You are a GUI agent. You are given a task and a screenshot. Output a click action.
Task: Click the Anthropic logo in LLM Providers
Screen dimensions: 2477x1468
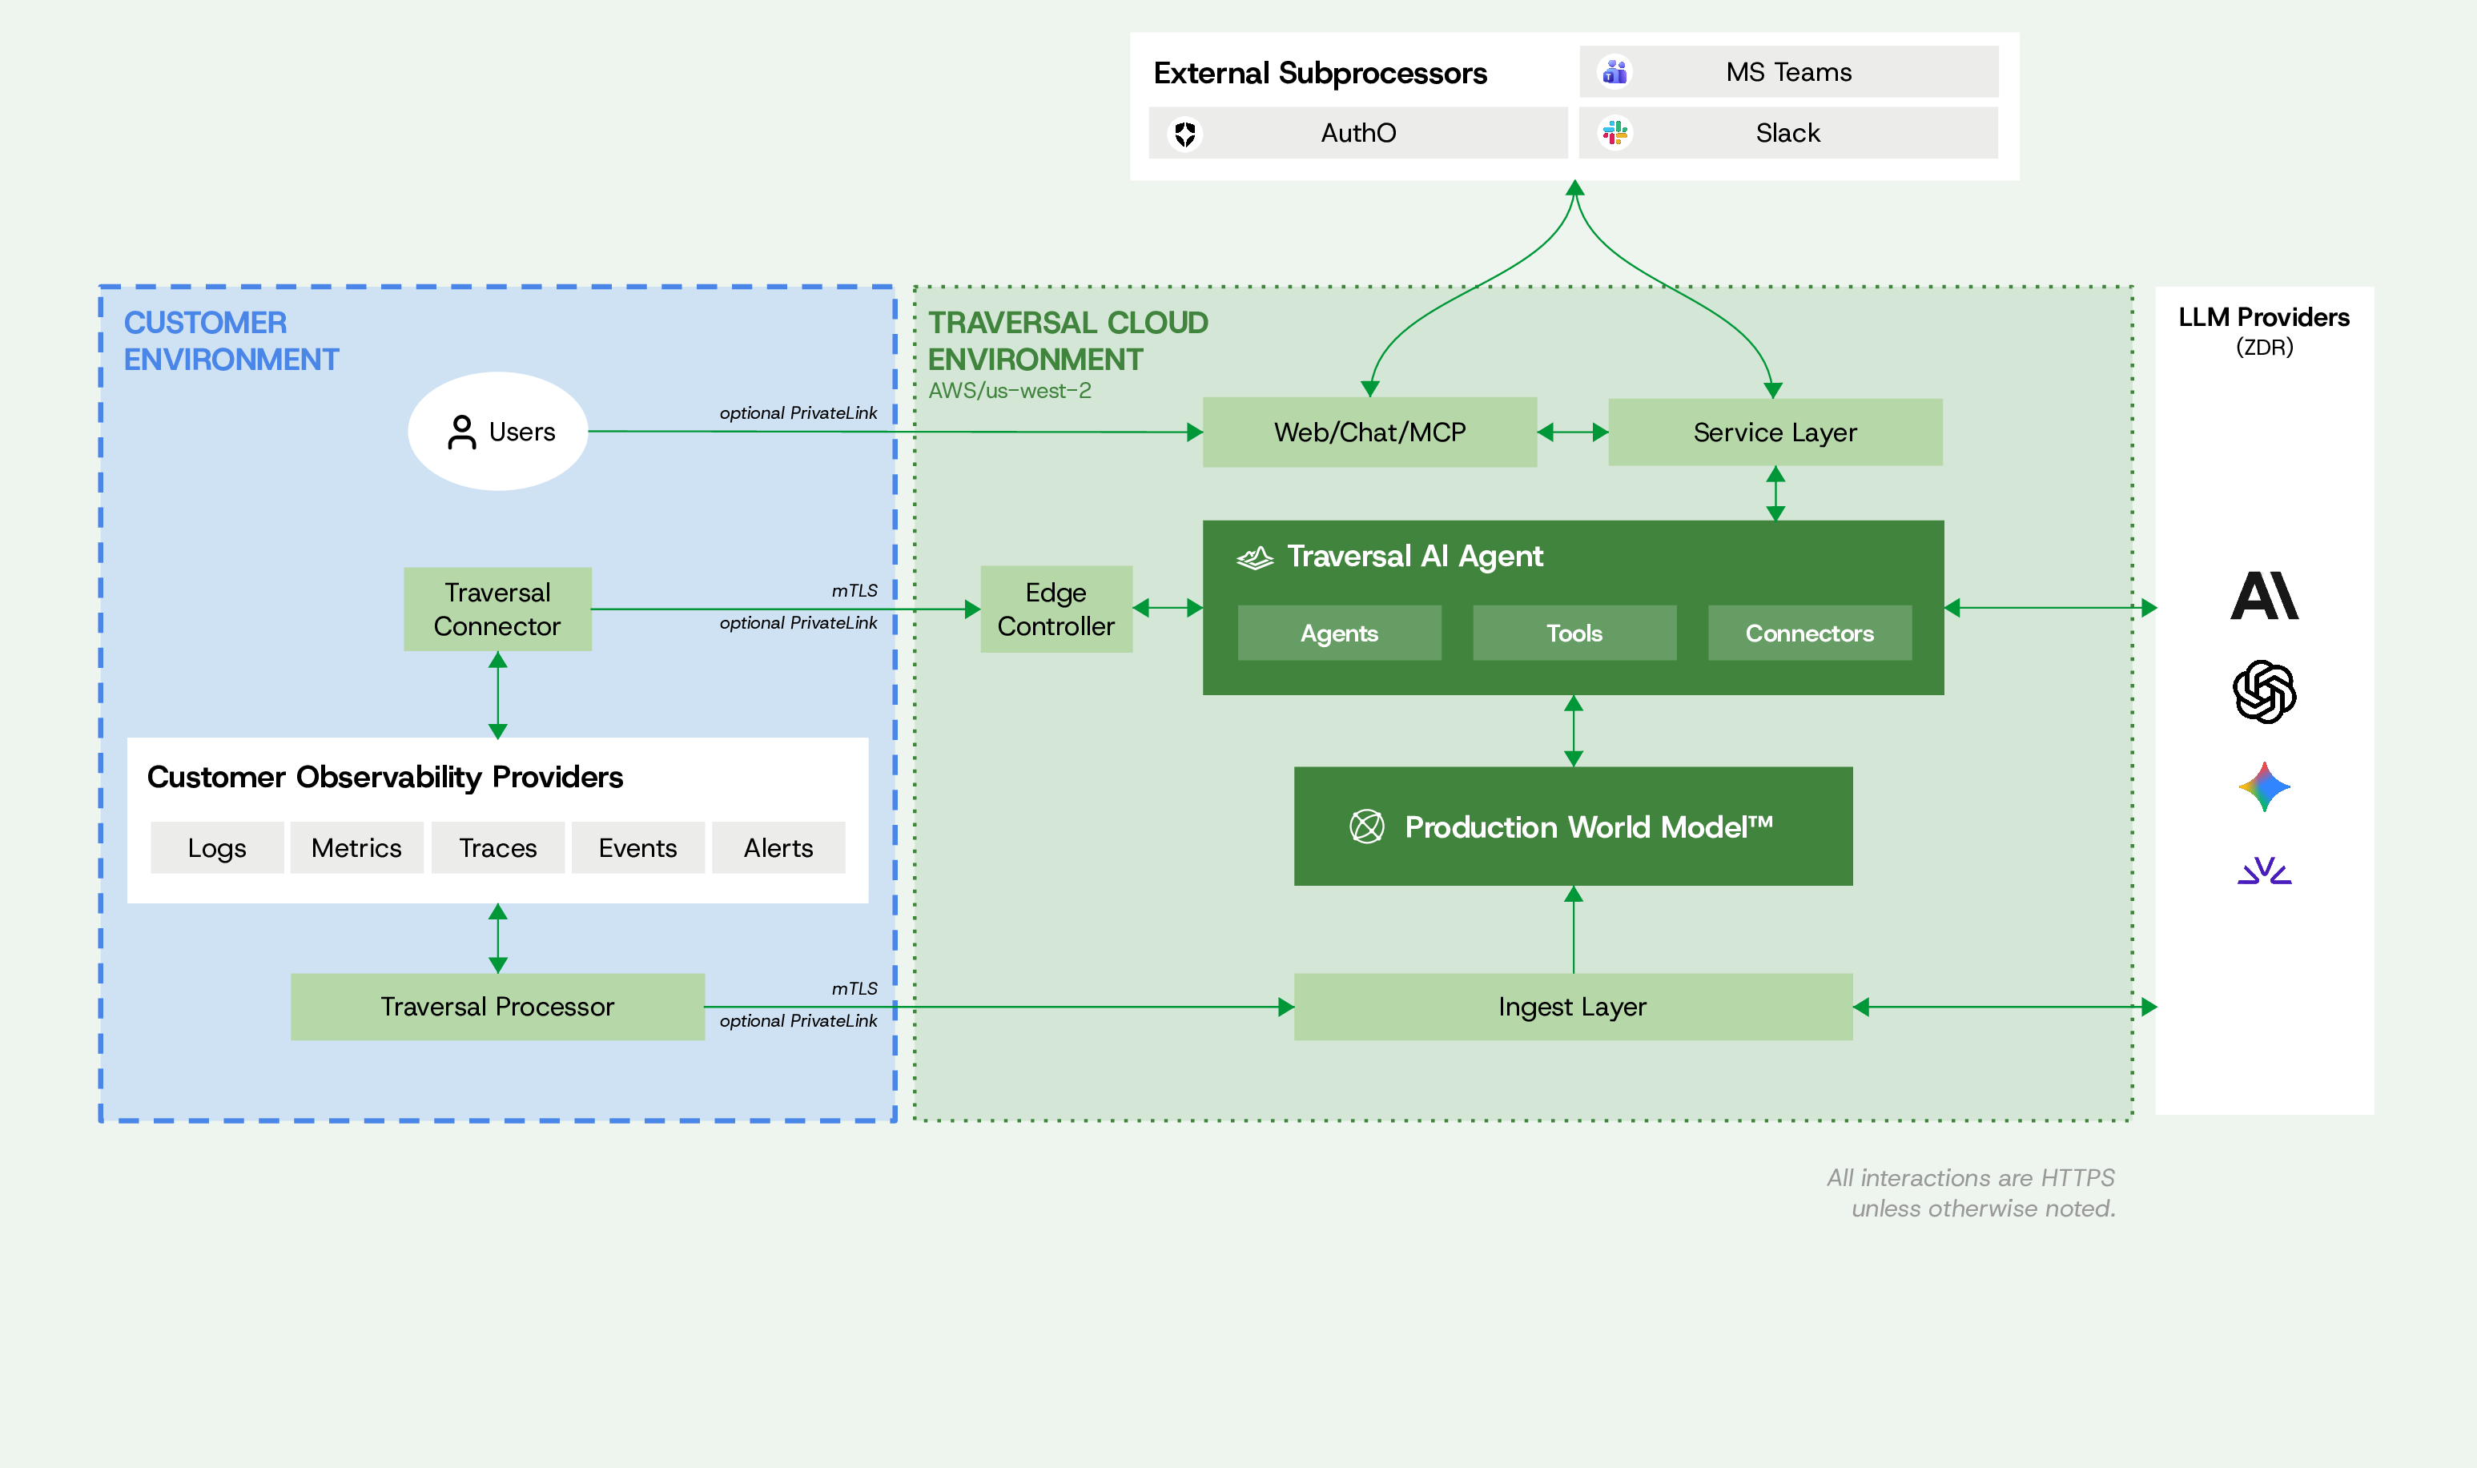click(2263, 596)
